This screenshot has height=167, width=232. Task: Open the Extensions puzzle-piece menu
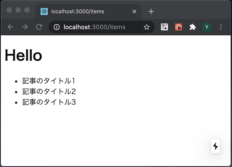(193, 27)
